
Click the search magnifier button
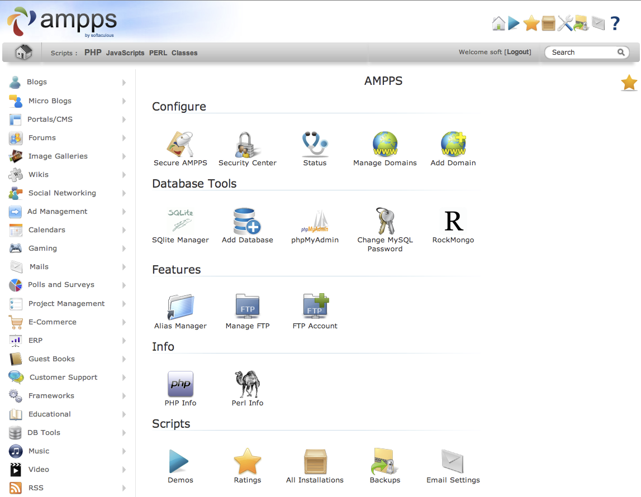[620, 52]
